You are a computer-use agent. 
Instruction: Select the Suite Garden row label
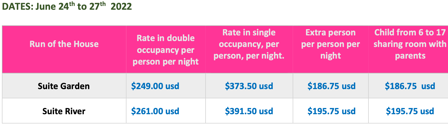click(x=64, y=86)
